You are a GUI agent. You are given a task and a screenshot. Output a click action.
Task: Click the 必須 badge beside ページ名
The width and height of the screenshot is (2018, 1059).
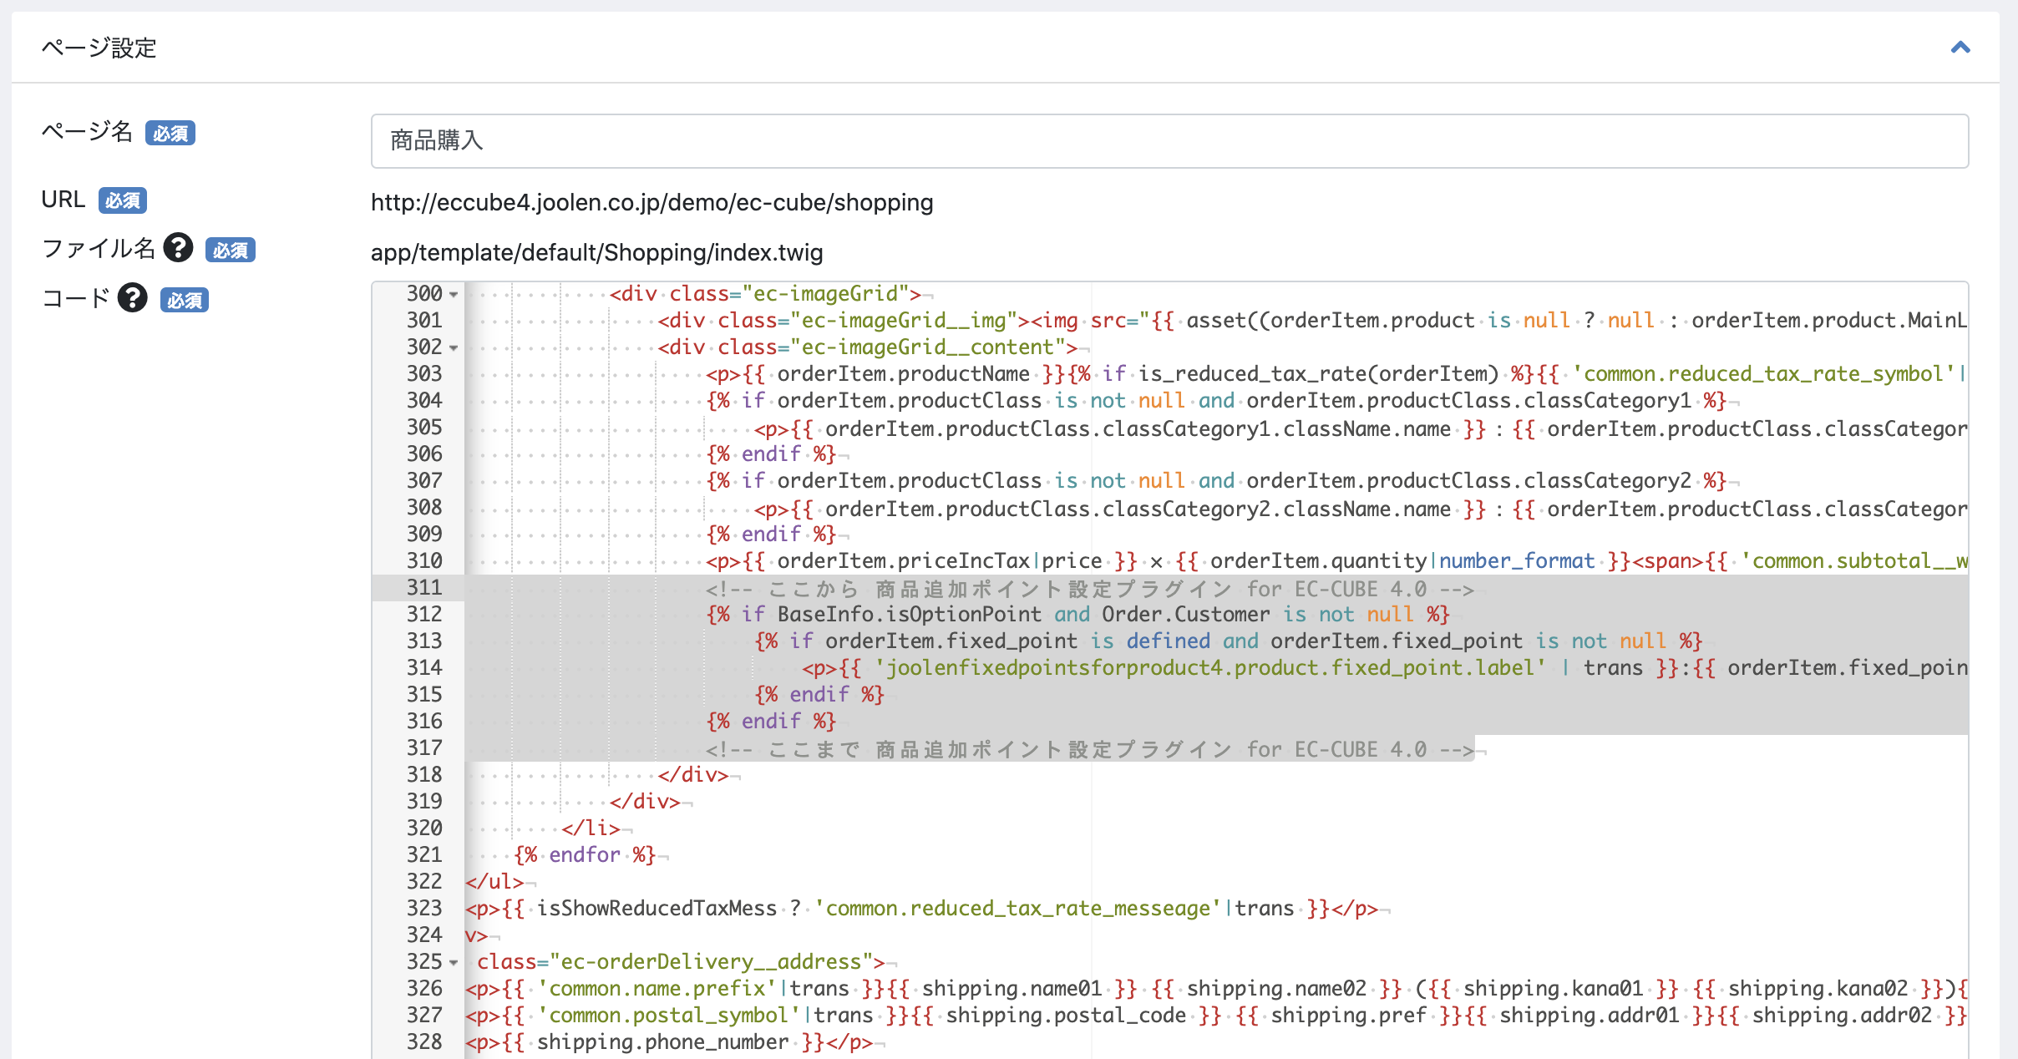[x=170, y=134]
